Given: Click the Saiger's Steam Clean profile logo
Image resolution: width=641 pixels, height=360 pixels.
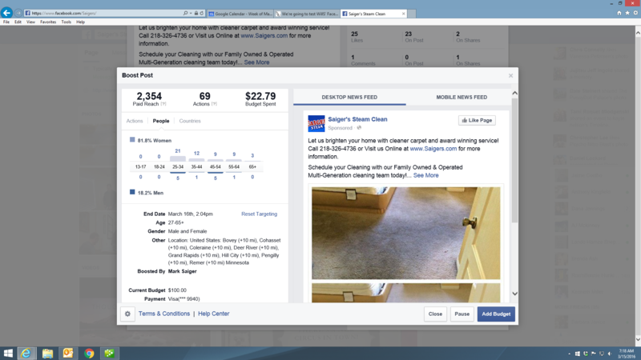Looking at the screenshot, I should point(316,123).
